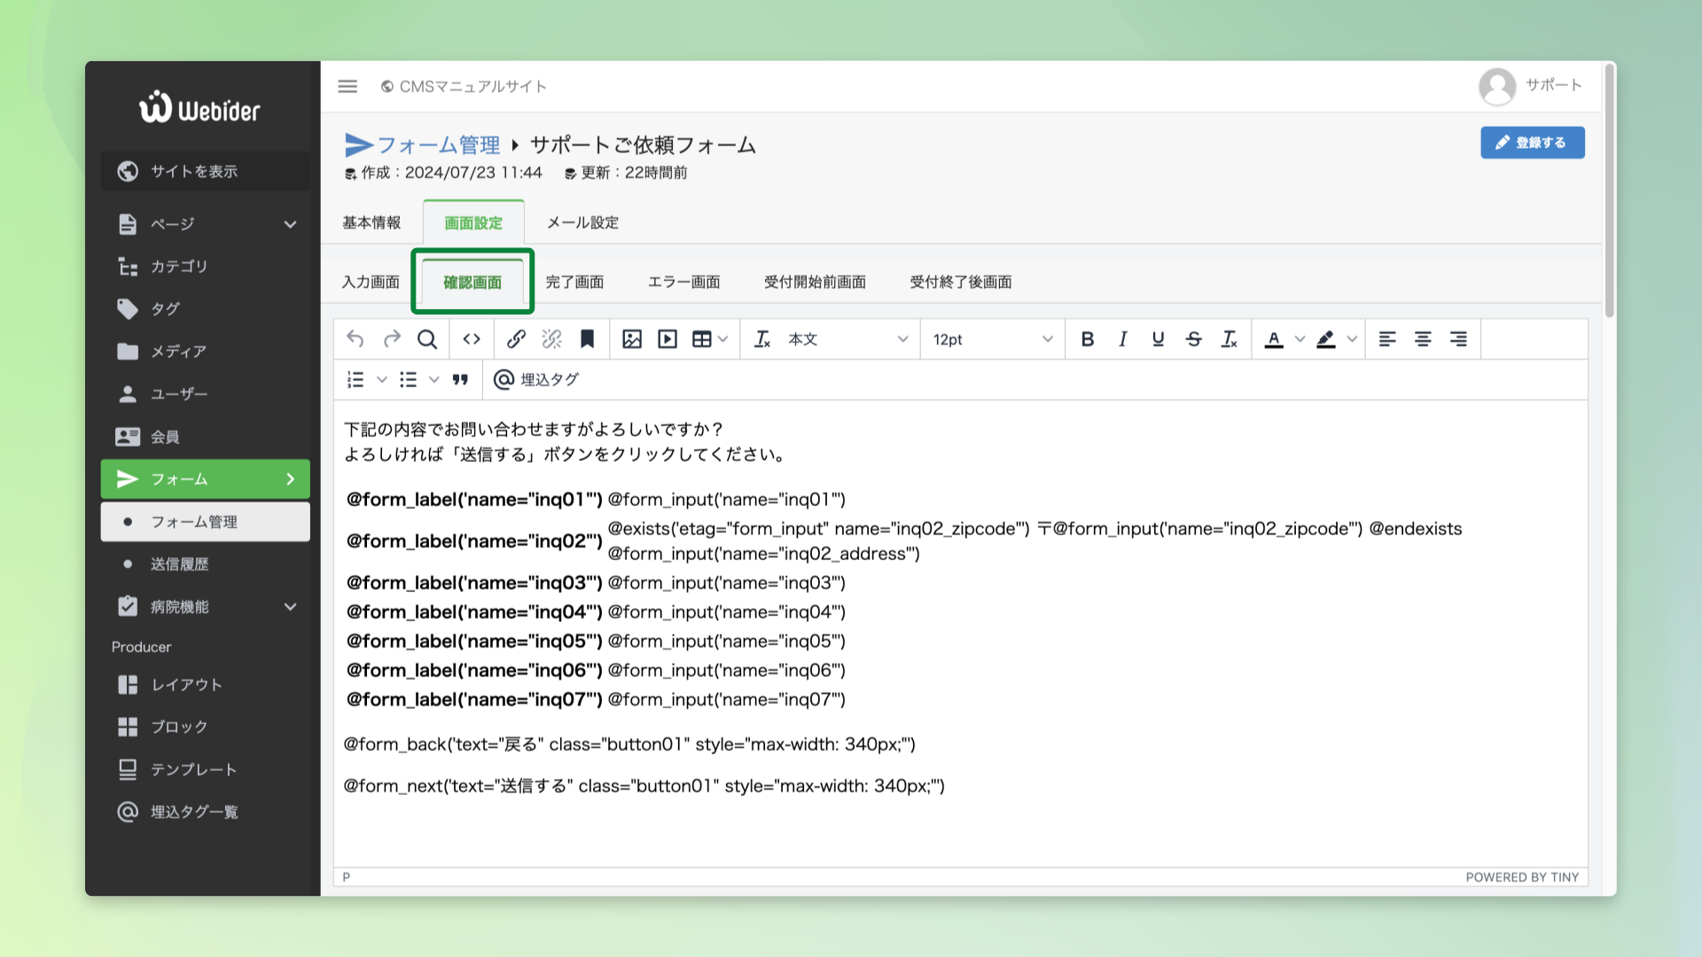Insert an anchor bookmark icon

587,339
